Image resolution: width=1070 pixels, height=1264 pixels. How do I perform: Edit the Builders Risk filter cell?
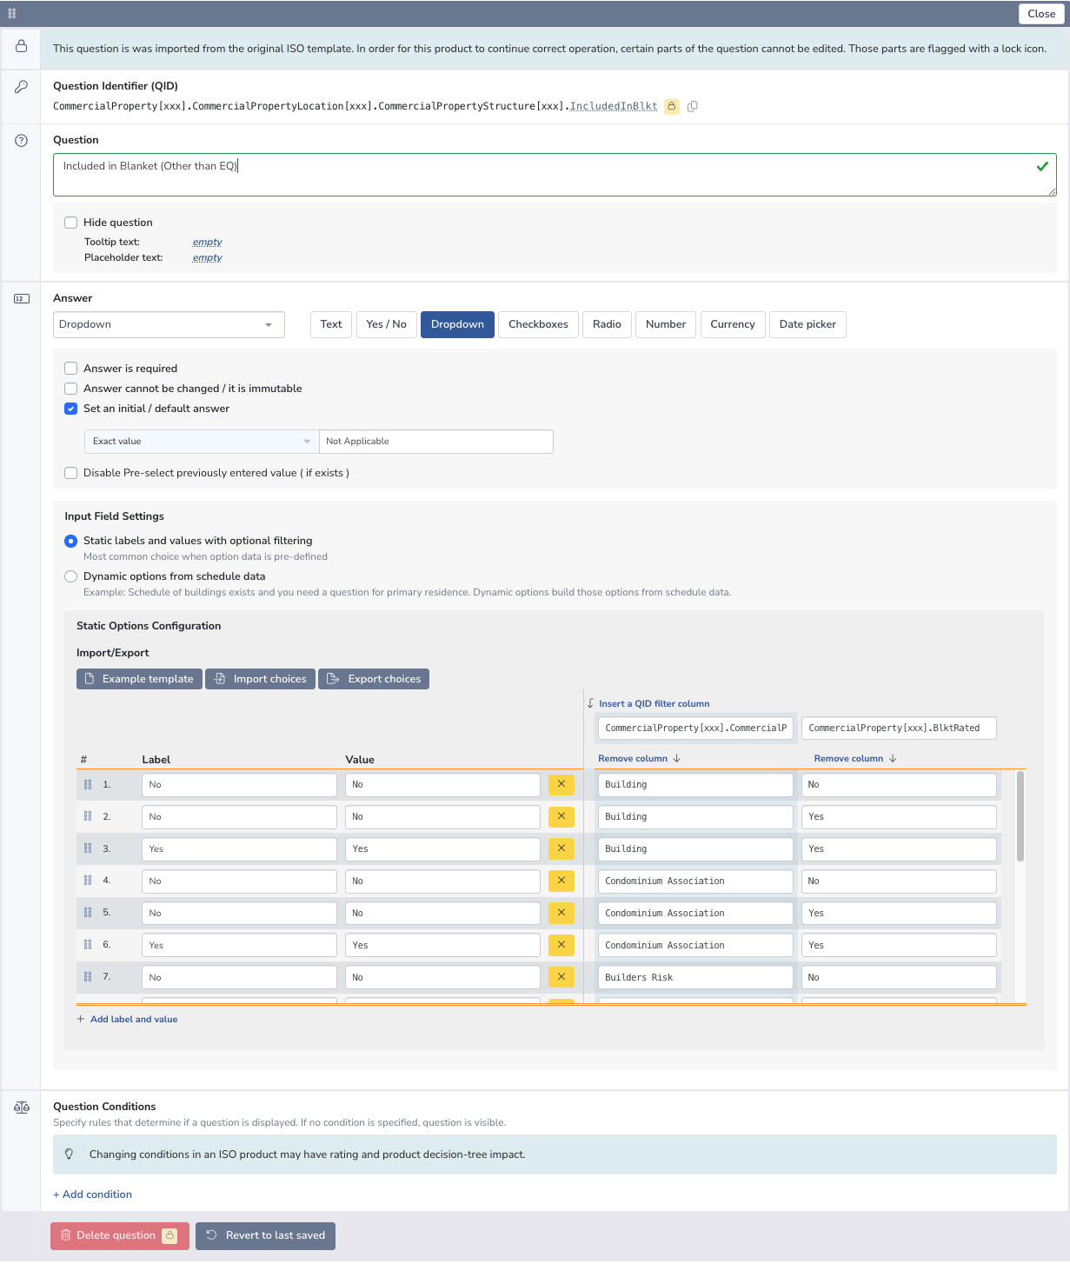tap(695, 977)
